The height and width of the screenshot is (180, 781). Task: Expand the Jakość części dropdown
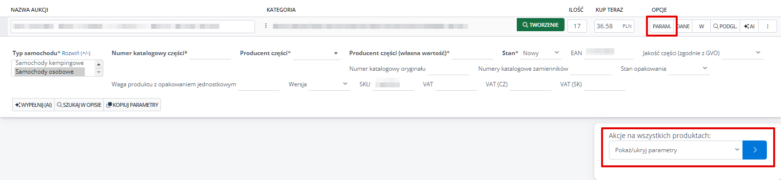[x=742, y=53]
